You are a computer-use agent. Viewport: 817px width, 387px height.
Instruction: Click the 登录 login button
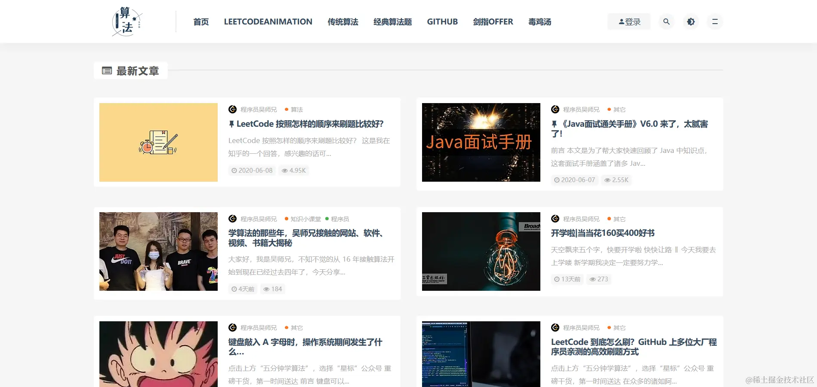point(629,21)
